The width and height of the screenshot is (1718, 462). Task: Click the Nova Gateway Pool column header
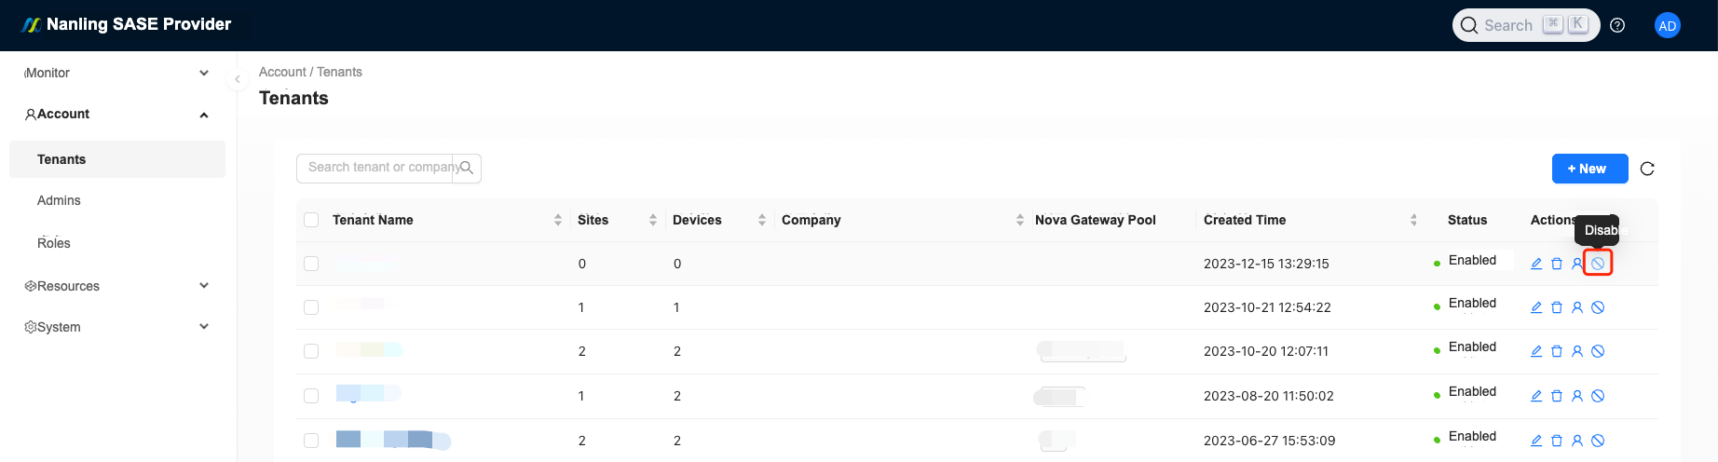[x=1096, y=220]
